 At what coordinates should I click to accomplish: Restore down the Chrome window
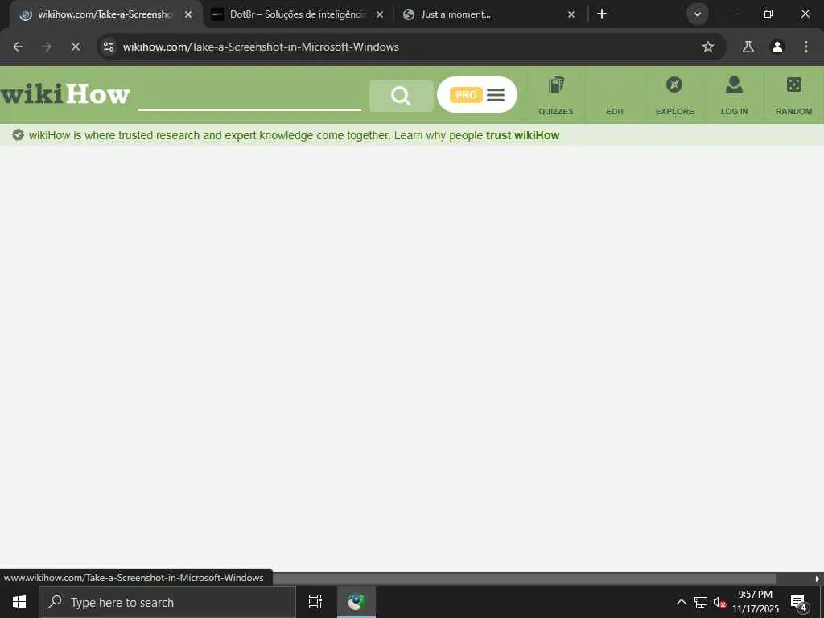[768, 14]
